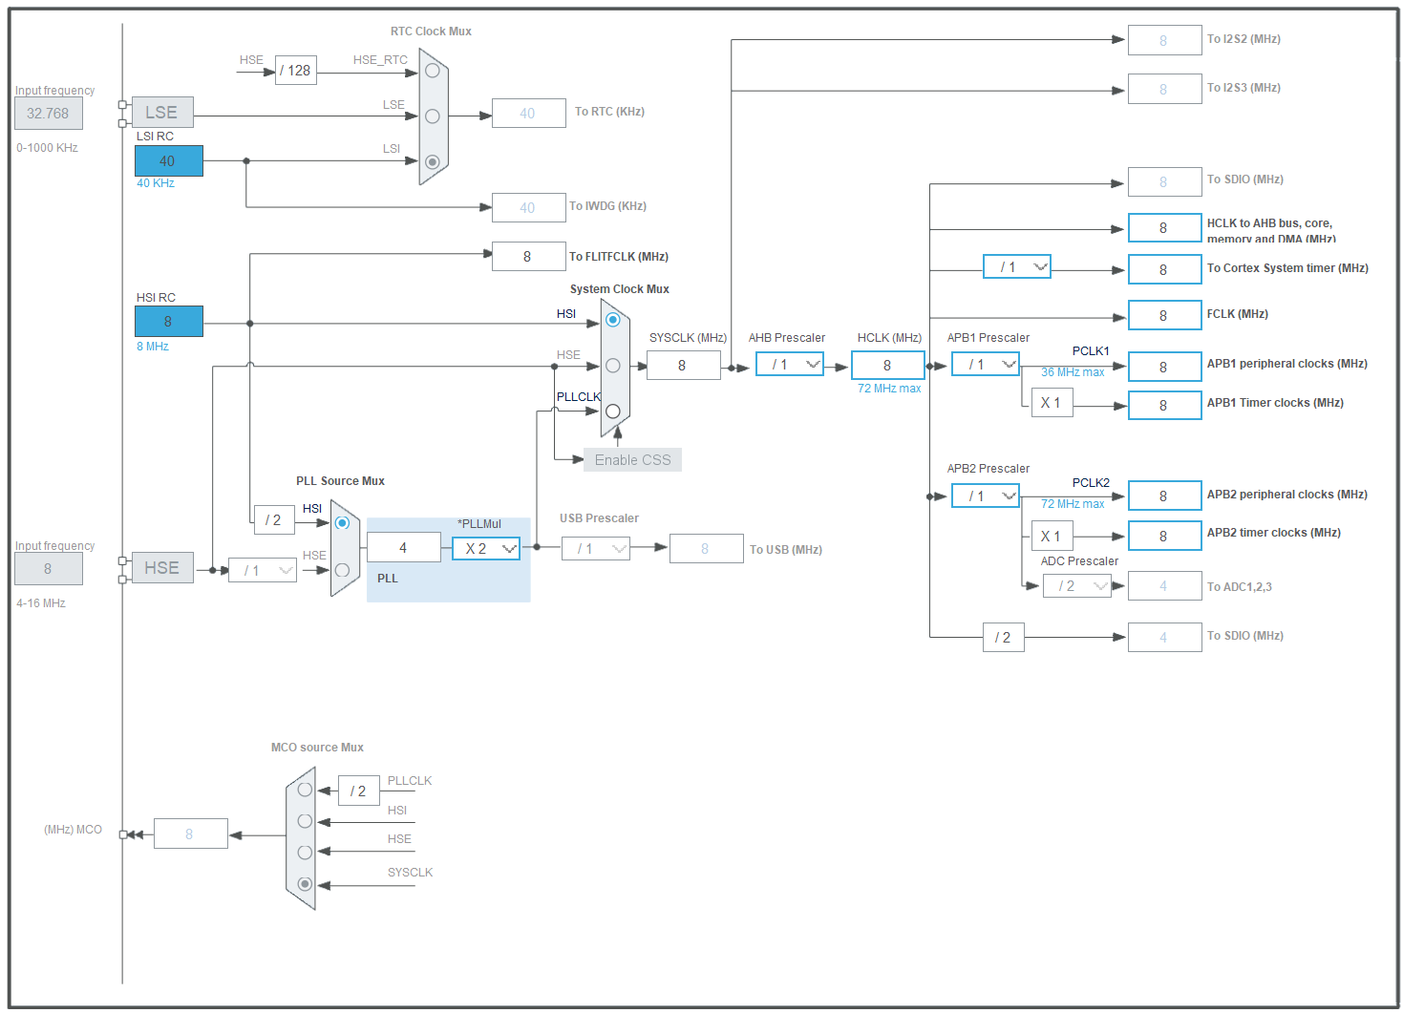The height and width of the screenshot is (1013, 1403).
Task: Click the Enable CSS button
Action: (x=632, y=460)
